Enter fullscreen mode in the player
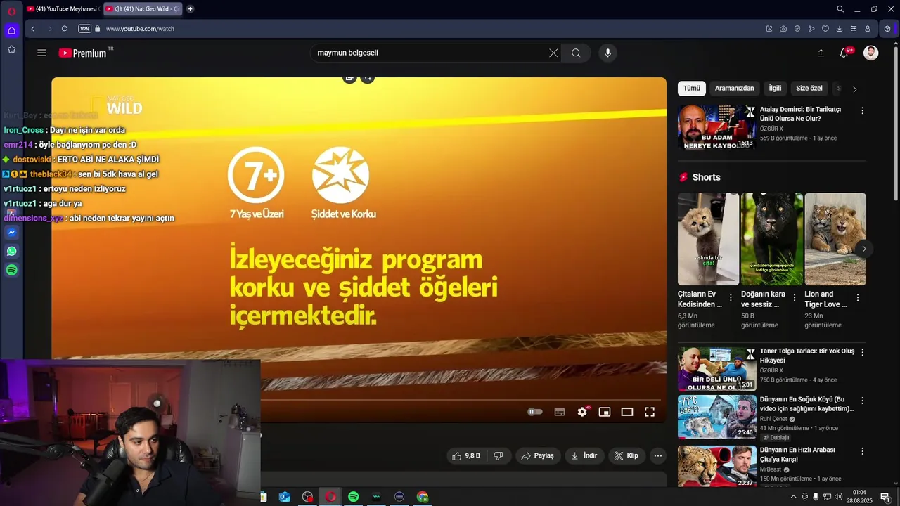The height and width of the screenshot is (506, 900). [x=650, y=412]
